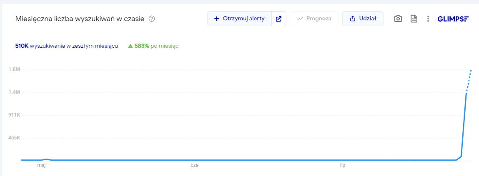Image resolution: width=479 pixels, height=176 pixels.
Task: Toggle the Prognoza forecast button
Action: (x=314, y=19)
